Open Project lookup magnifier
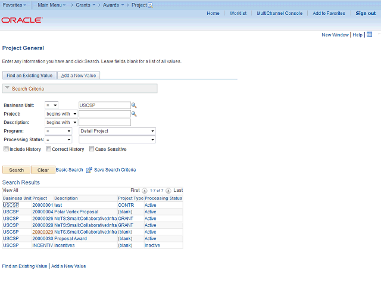 [134, 114]
